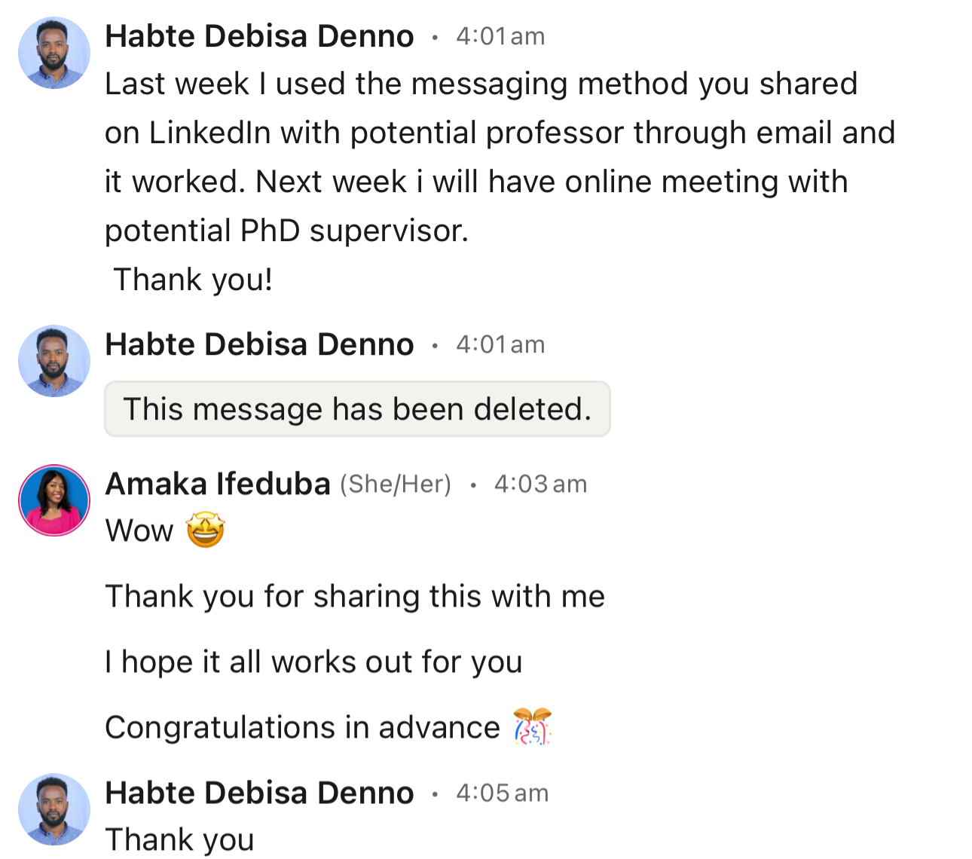Image resolution: width=972 pixels, height=859 pixels.
Task: Click the star-struck emoji after "Wow"
Action: pos(205,530)
